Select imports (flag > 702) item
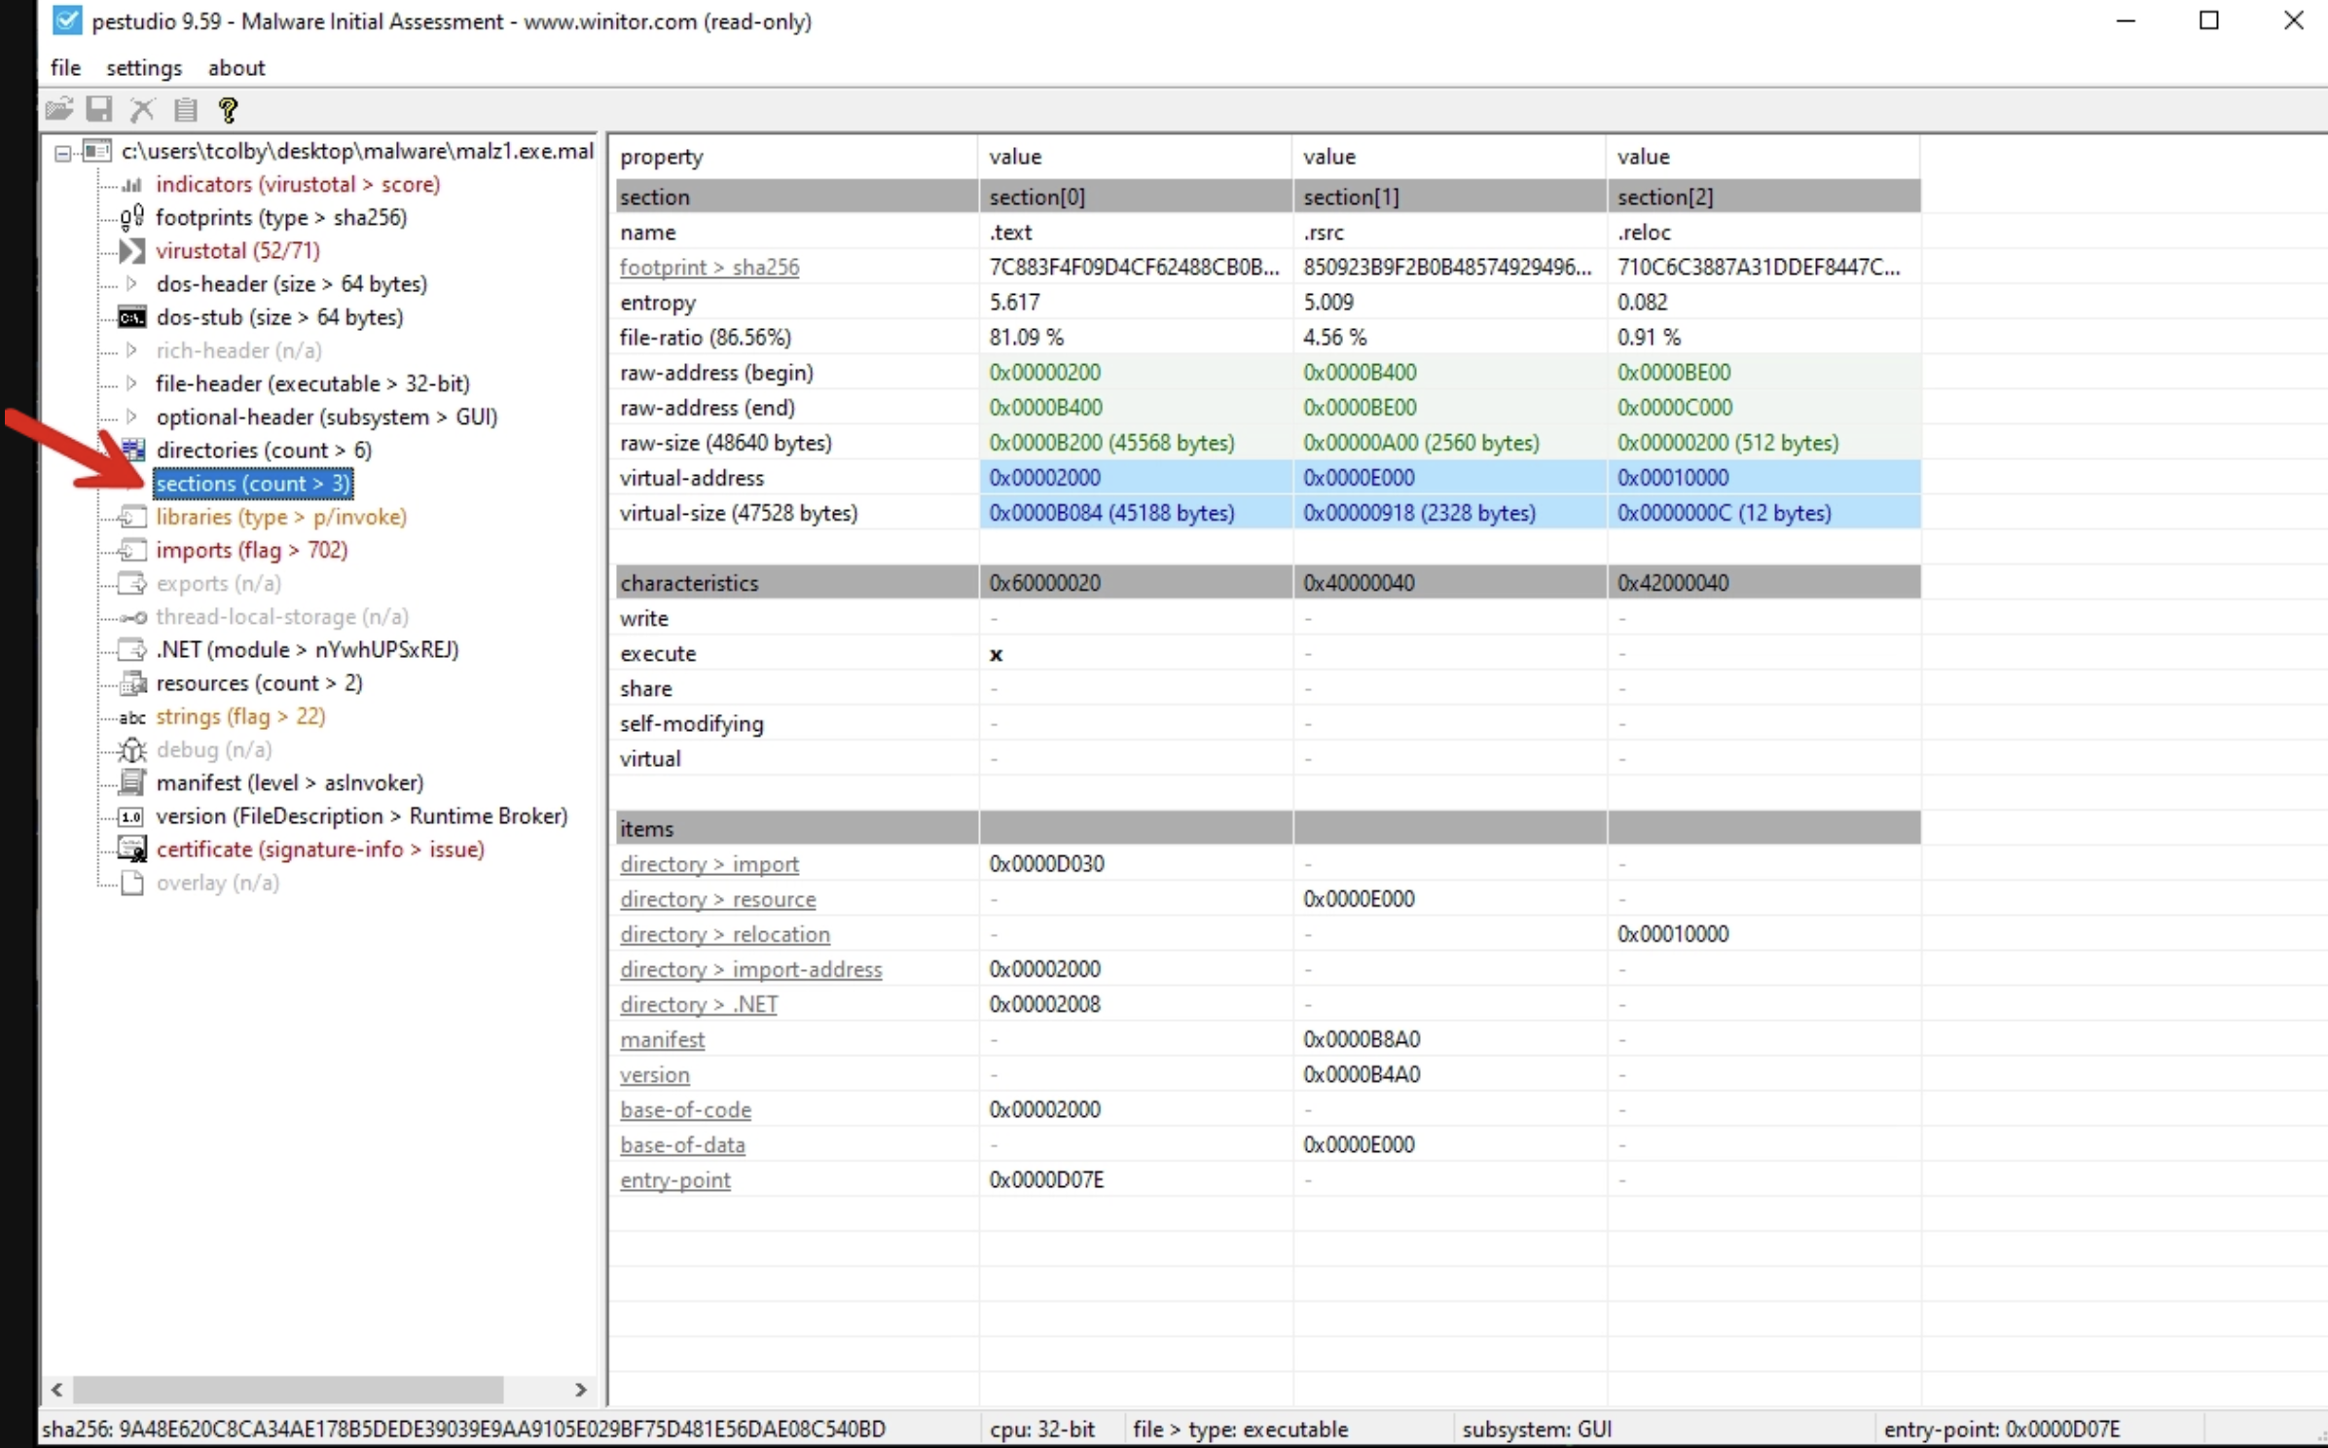The image size is (2328, 1448). (251, 550)
